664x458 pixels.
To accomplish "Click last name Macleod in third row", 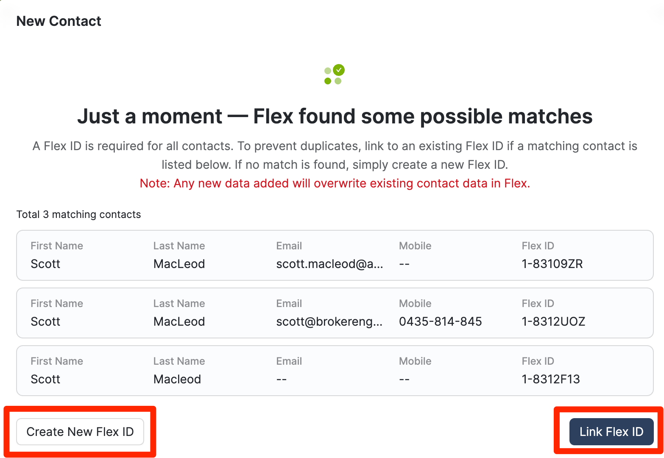I will [x=177, y=379].
